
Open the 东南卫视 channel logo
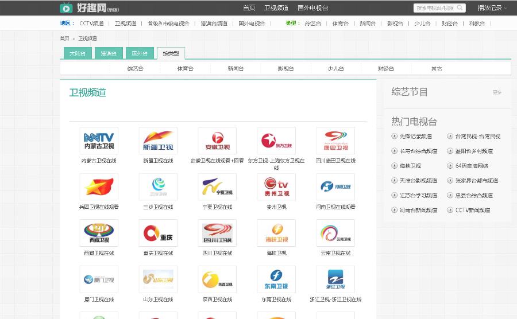click(276, 279)
